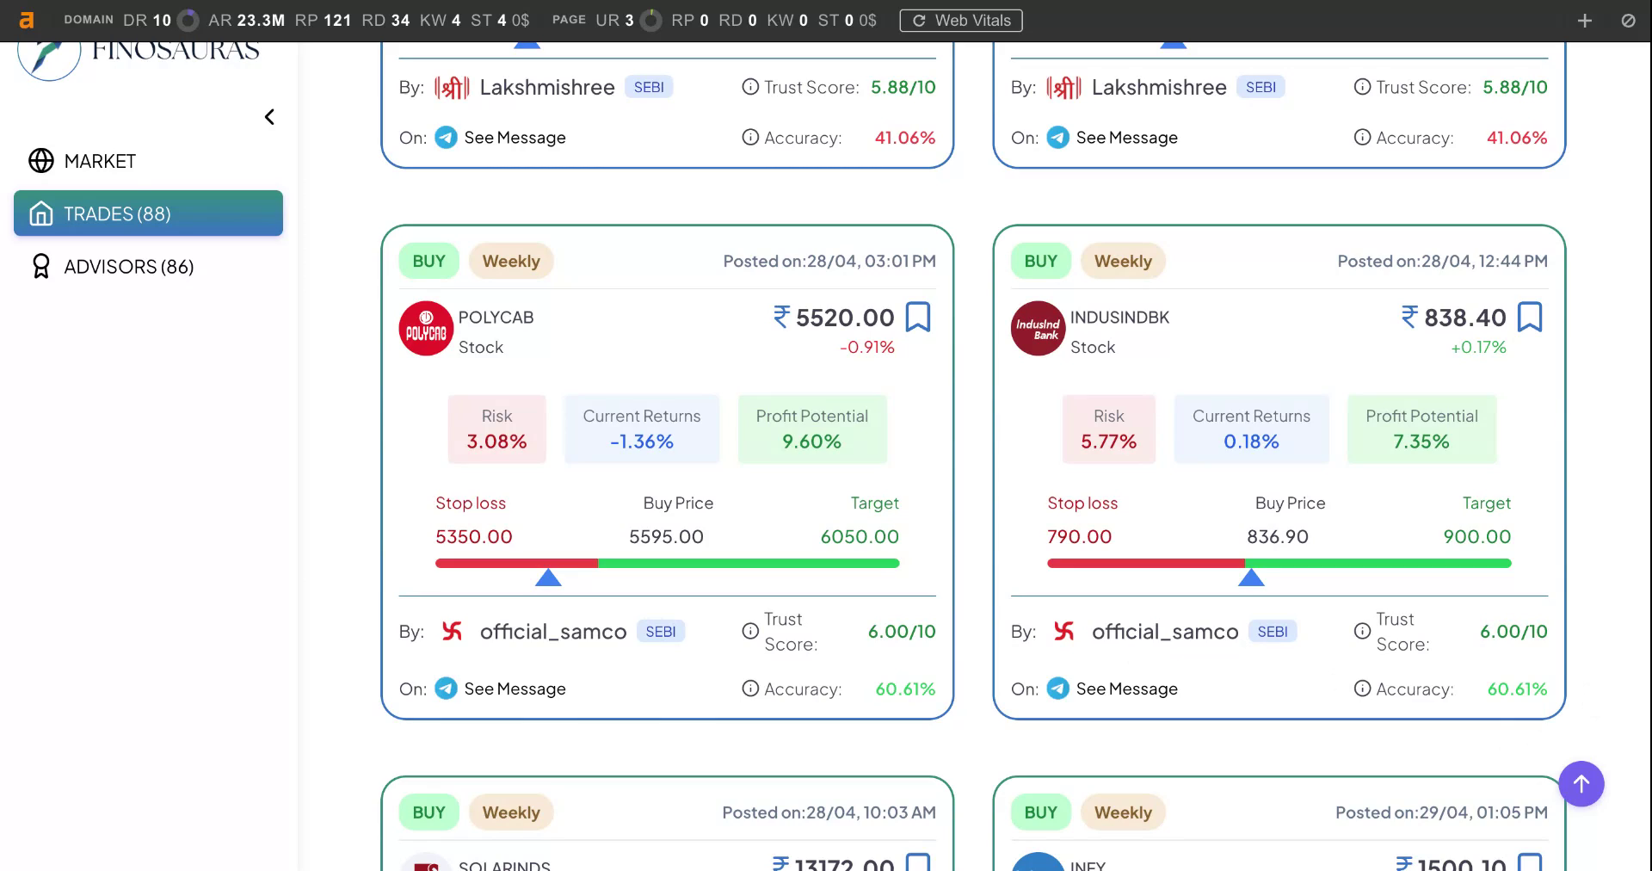Screen dimensions: 1652x871
Task: Click Accuracy info icon, right Lakshmishree card
Action: [x=1362, y=138]
